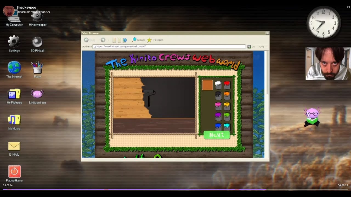Select the yellow paint bucket
Screen dimensions: 351x197
[x=227, y=106]
